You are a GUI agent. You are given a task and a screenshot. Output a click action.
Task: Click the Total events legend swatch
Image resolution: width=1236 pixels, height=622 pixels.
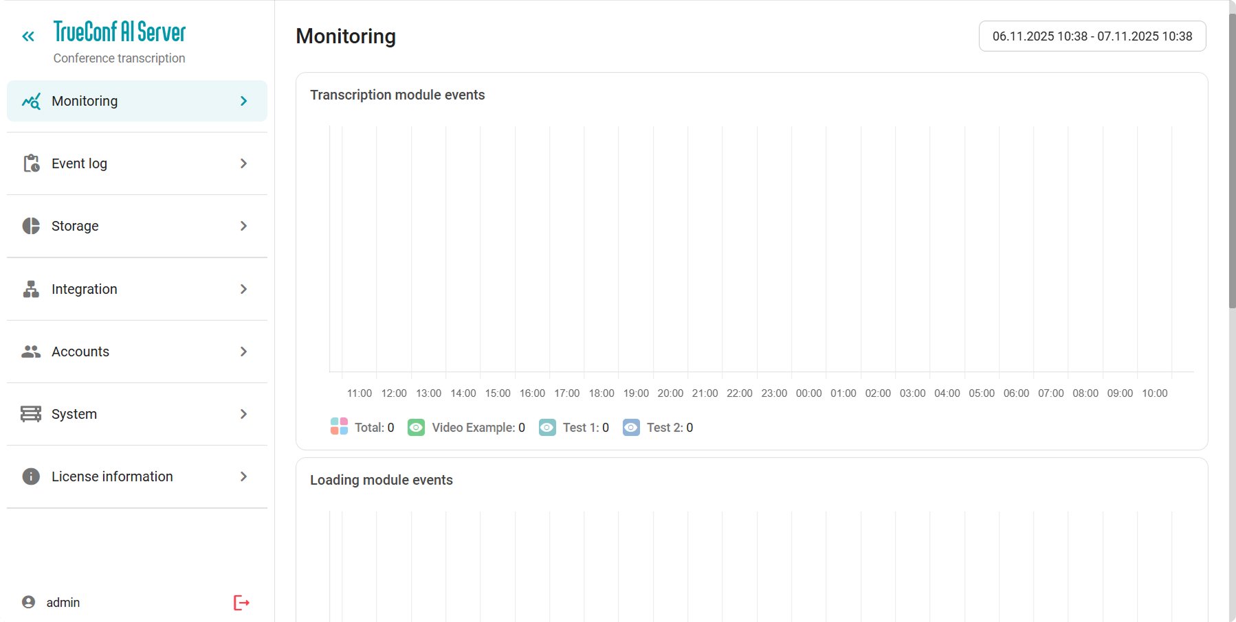coord(339,426)
